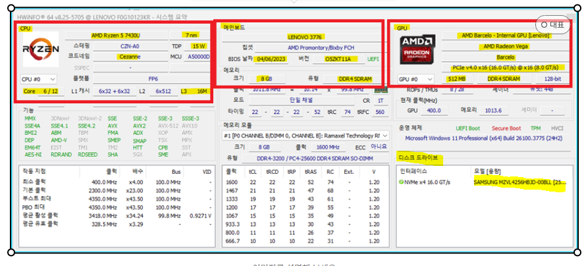Click the greyed AVX-512 feature flag
The height and width of the screenshot is (266, 586).
click(168, 126)
